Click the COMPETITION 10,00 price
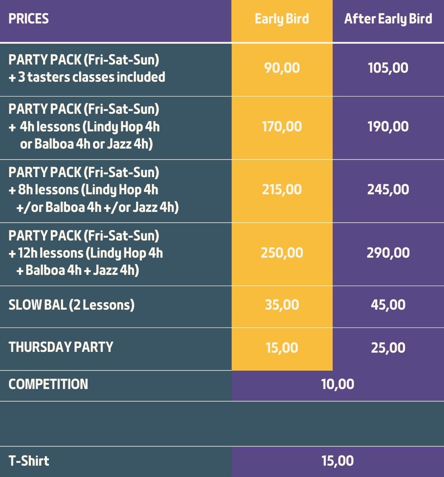The height and width of the screenshot is (477, 444). 338,384
